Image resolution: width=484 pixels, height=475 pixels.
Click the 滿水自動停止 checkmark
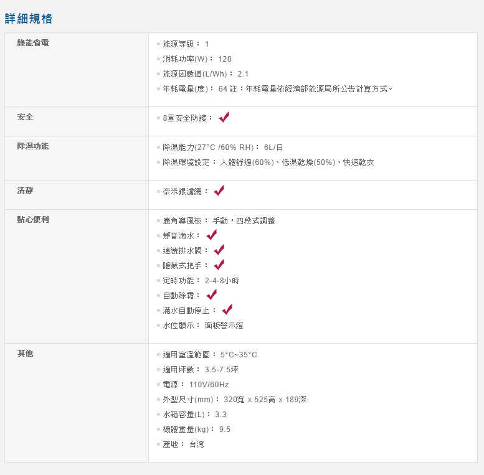click(x=227, y=309)
